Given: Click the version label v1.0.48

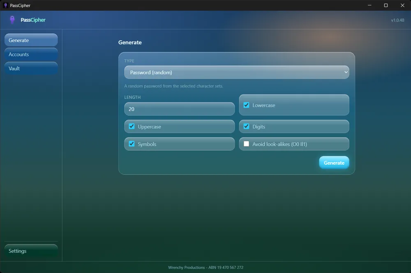Looking at the screenshot, I should (x=397, y=20).
